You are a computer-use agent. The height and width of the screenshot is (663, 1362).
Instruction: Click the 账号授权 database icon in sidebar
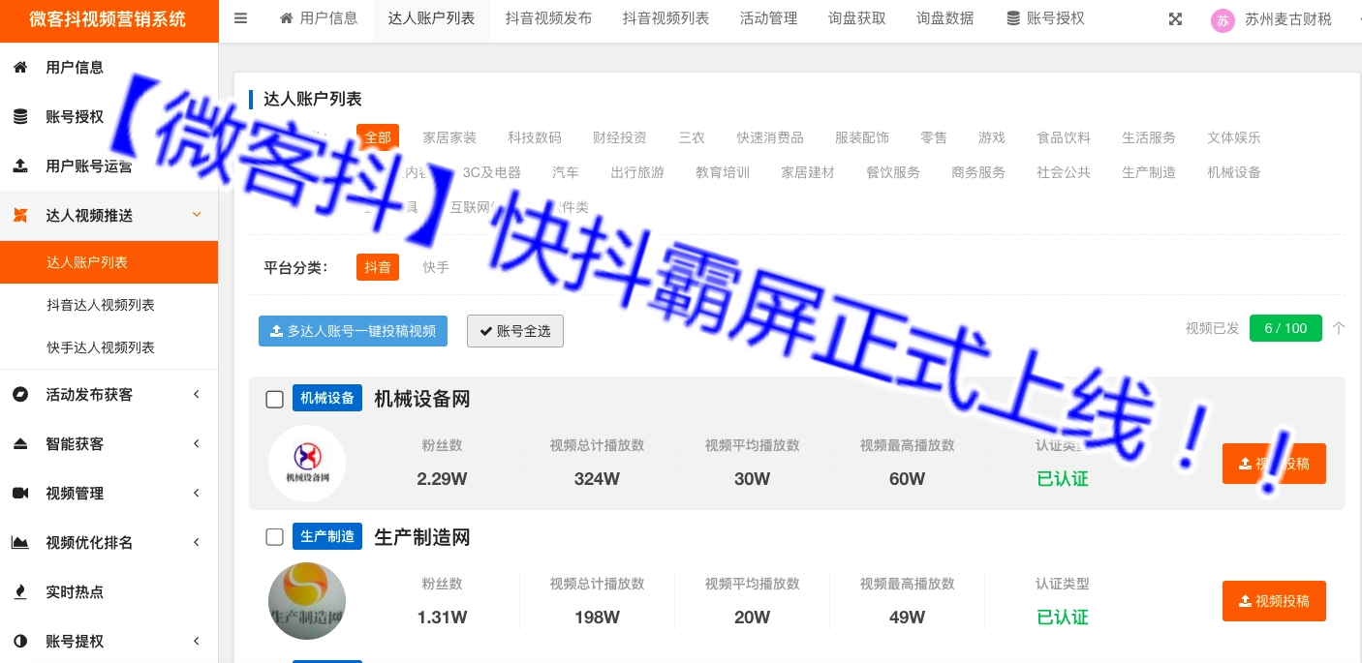point(20,117)
